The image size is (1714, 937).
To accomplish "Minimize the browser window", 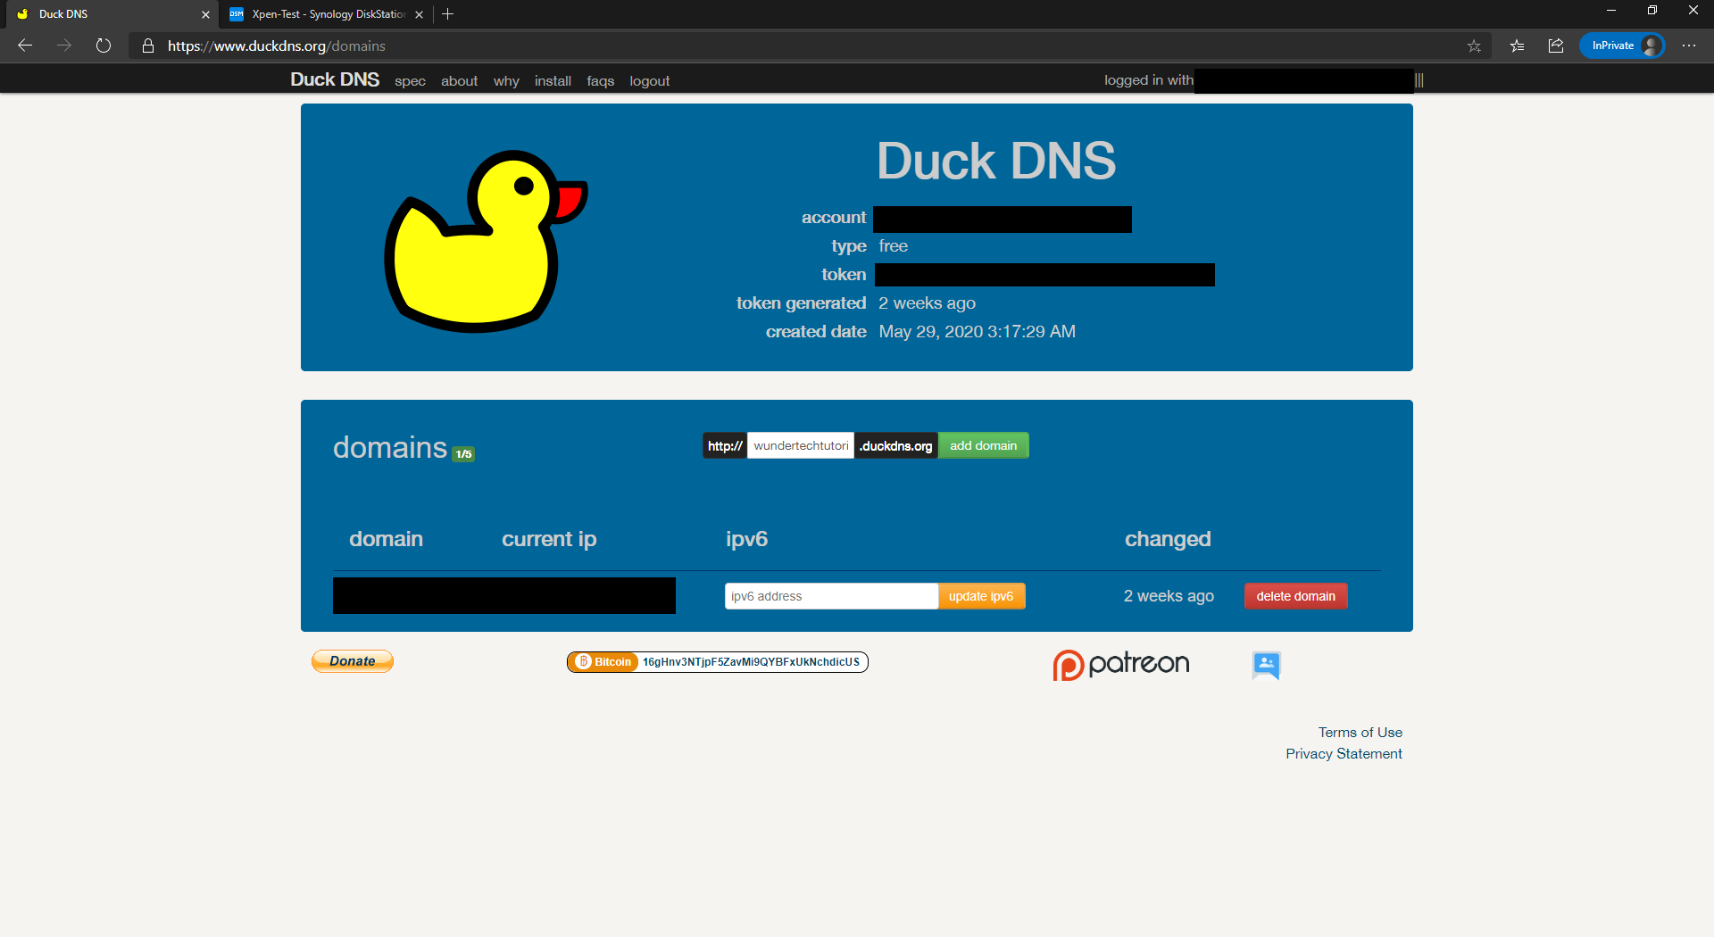I will pyautogui.click(x=1611, y=11).
